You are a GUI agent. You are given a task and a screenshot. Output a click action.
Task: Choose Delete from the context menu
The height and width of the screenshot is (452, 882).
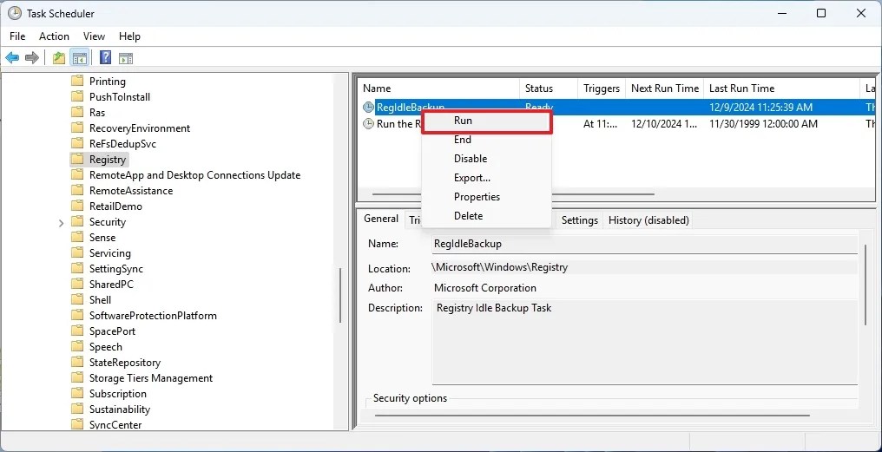[x=487, y=216]
